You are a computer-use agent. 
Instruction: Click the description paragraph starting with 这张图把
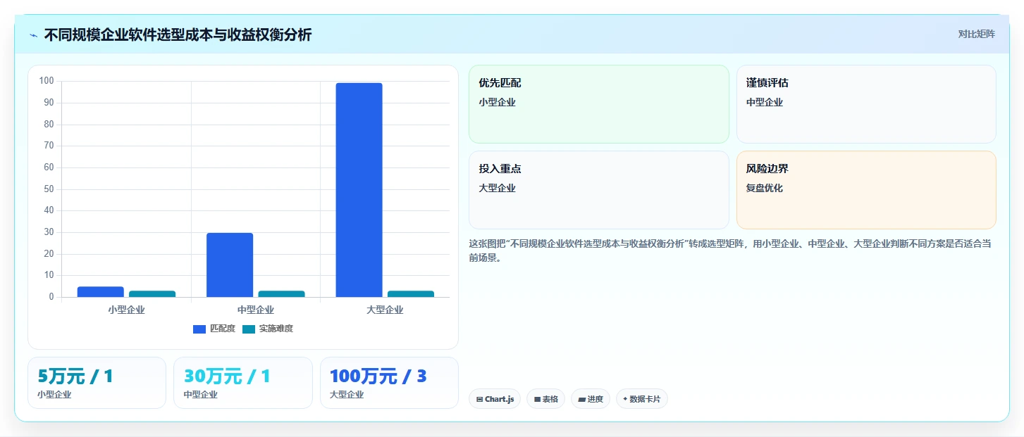tap(731, 251)
